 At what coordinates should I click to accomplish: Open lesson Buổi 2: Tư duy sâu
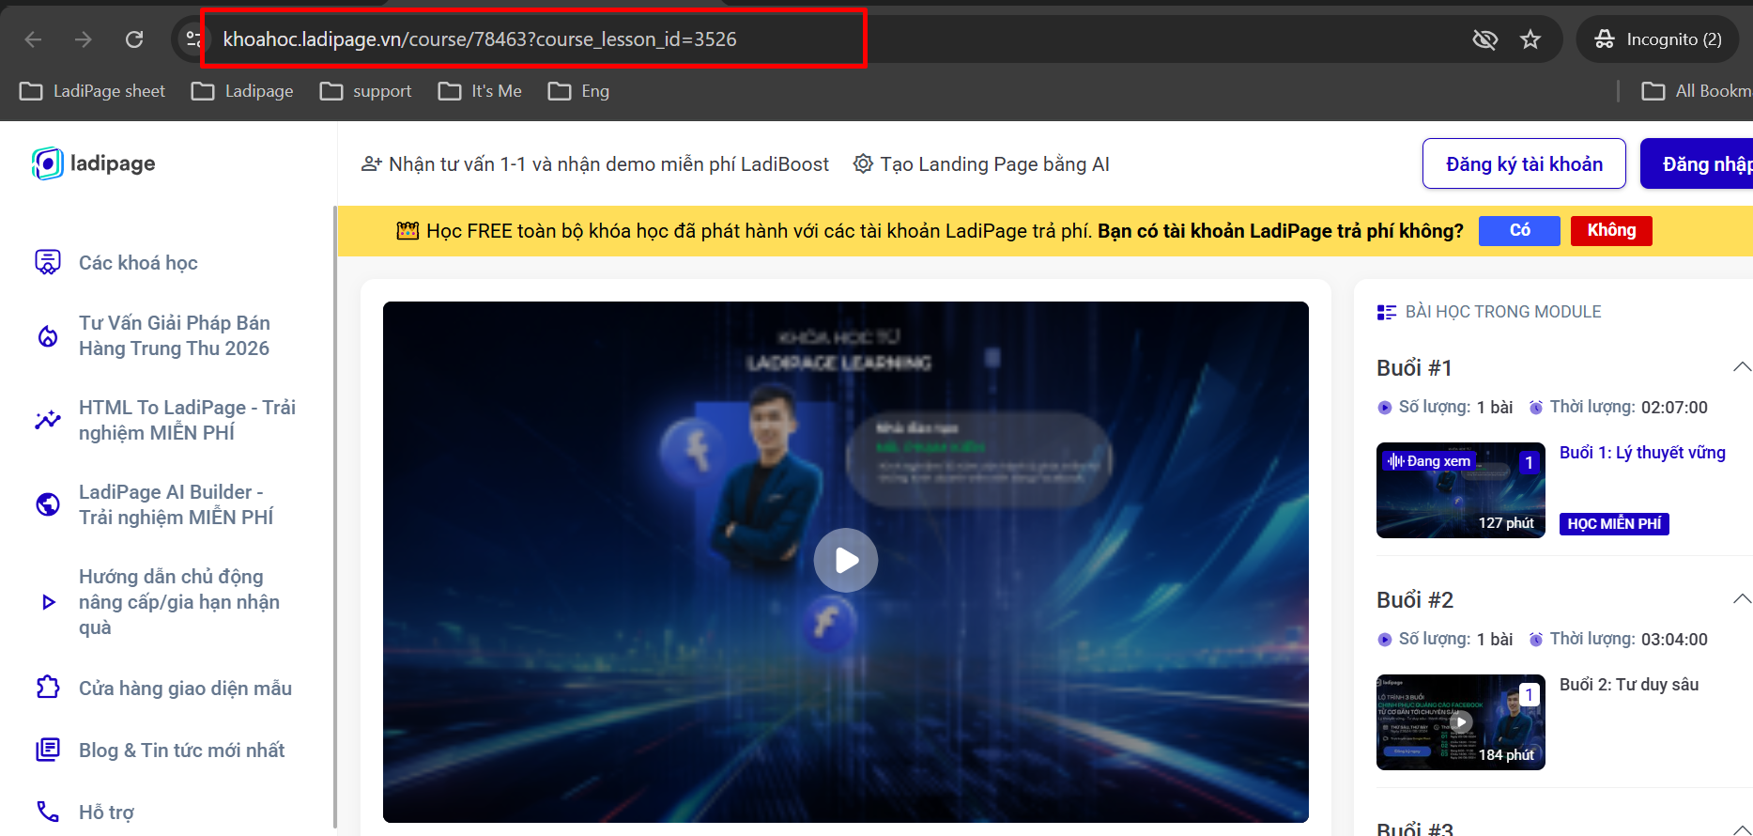pyautogui.click(x=1629, y=685)
